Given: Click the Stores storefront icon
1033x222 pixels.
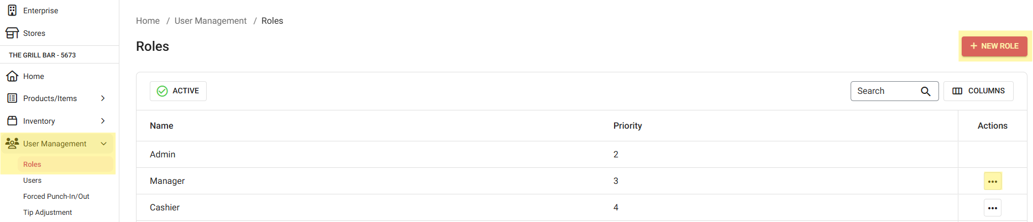Looking at the screenshot, I should point(12,33).
